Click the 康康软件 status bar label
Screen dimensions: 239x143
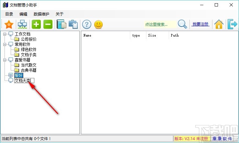coord(222,138)
